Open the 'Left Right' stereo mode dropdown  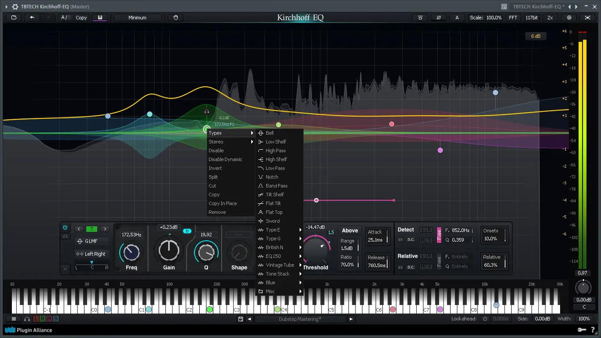[x=92, y=254]
